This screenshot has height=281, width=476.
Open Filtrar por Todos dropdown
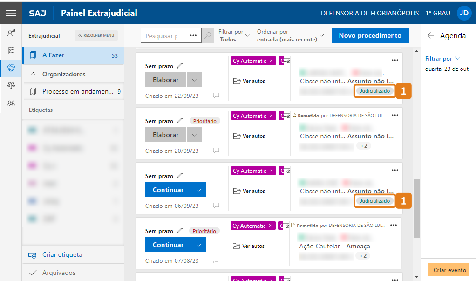(x=234, y=35)
